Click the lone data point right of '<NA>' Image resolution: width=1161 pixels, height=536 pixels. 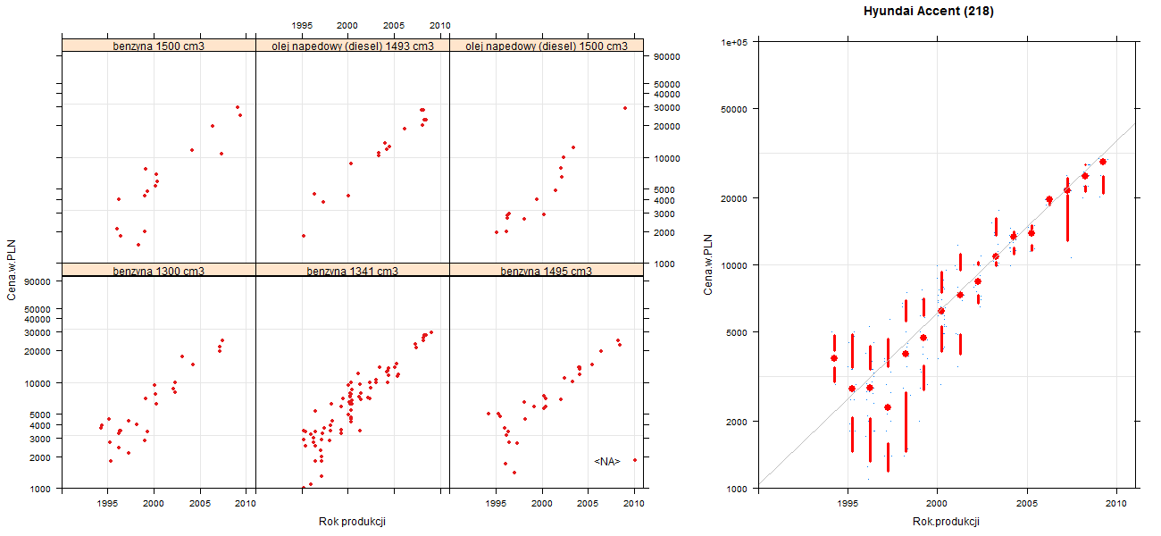(x=634, y=460)
